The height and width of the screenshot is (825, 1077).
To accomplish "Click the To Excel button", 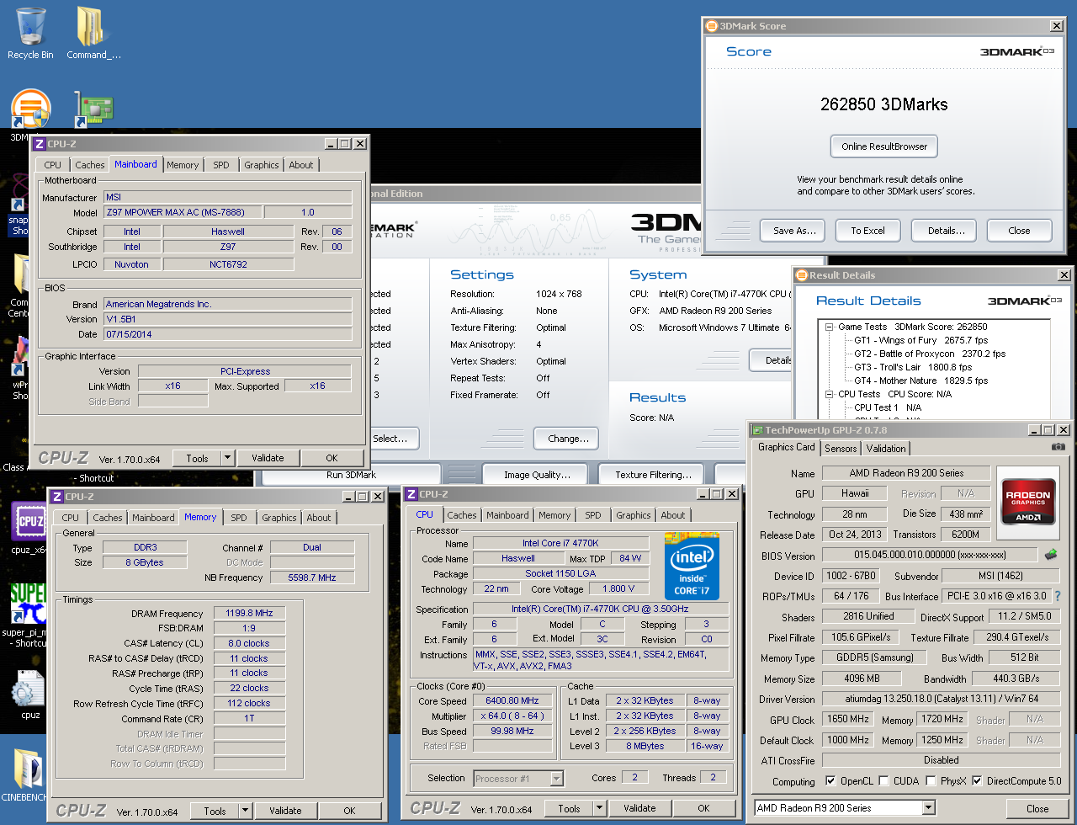I will 867,231.
